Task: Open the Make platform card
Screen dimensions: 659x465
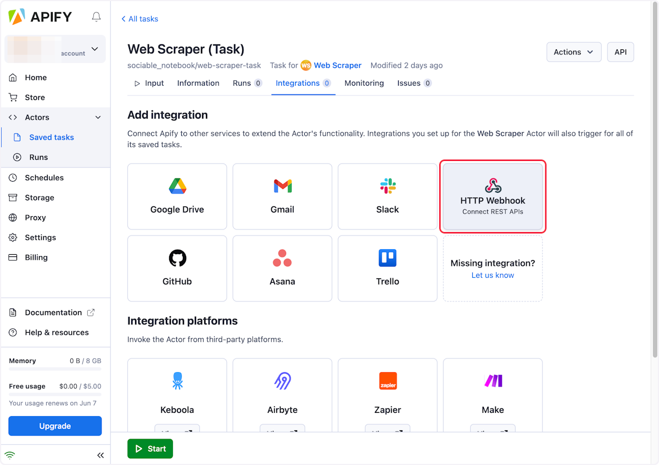Action: pyautogui.click(x=493, y=395)
